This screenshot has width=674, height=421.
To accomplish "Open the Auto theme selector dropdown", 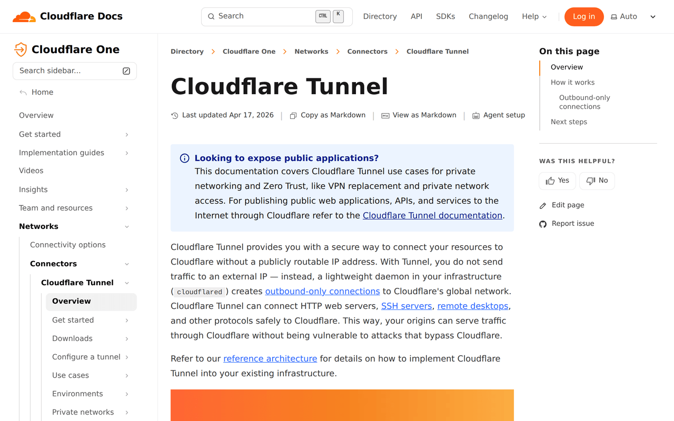I will point(633,17).
